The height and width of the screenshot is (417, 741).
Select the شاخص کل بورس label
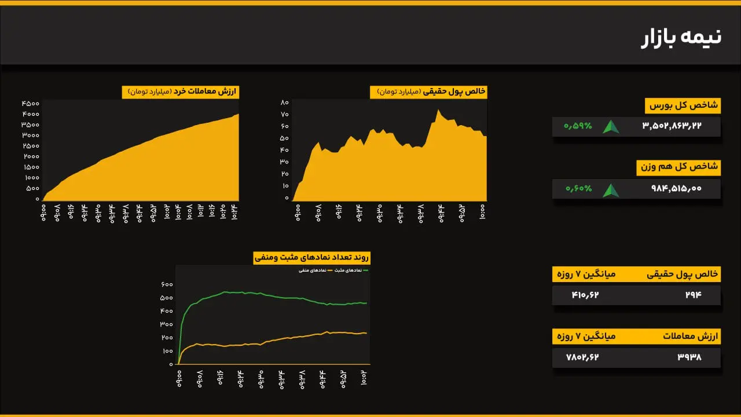(x=683, y=105)
